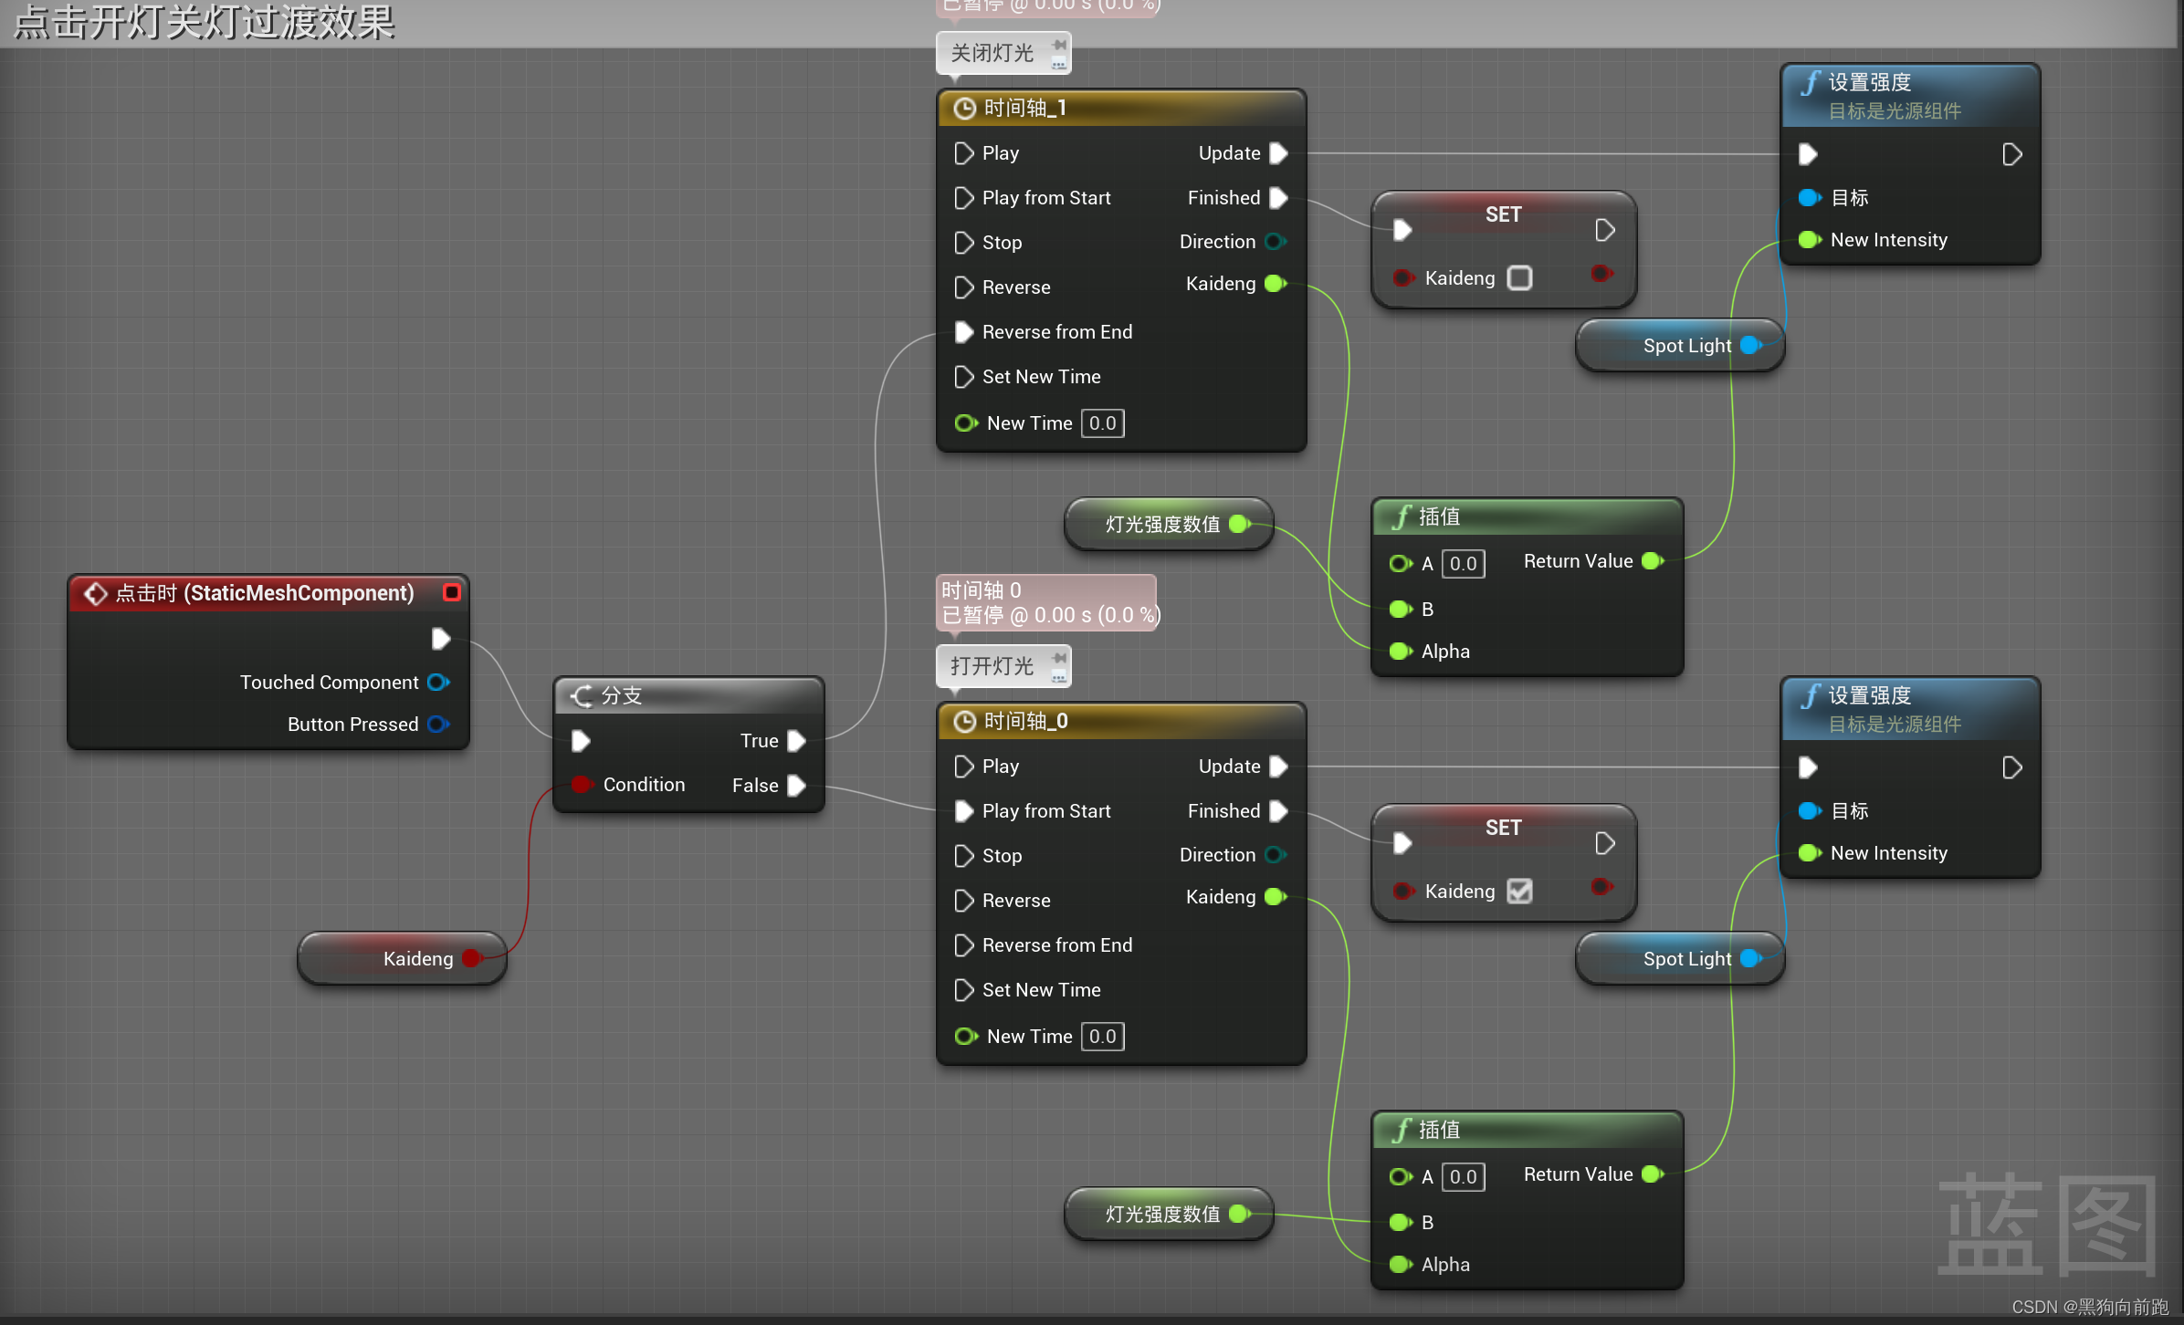
Task: Select the 点击开灯关灯过渡效果 comment title
Action: pos(205,22)
